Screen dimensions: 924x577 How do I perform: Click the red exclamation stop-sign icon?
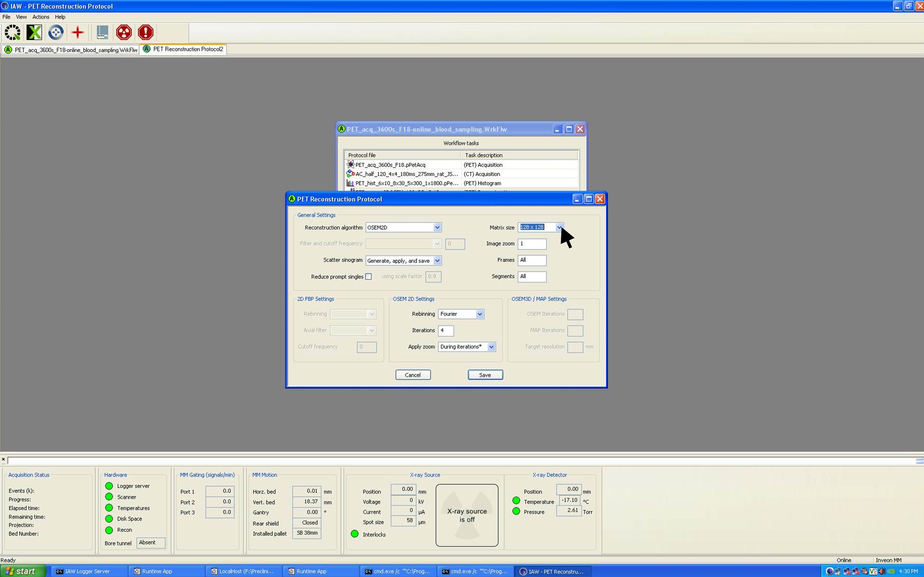click(x=146, y=32)
